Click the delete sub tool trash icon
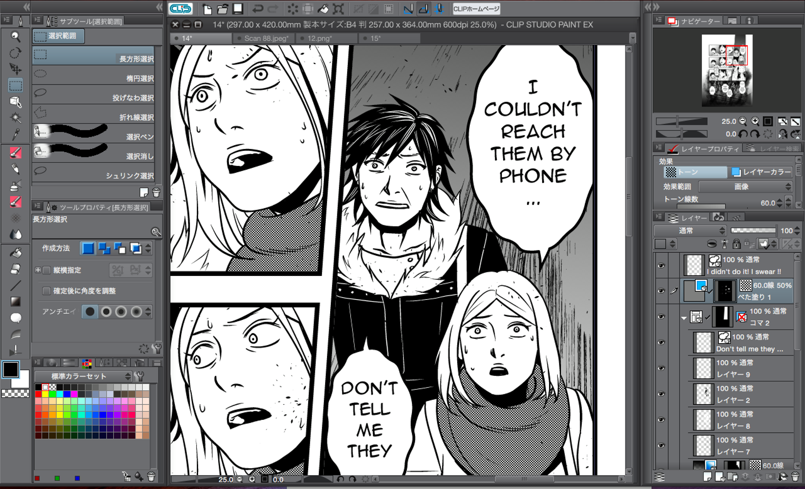The height and width of the screenshot is (489, 805). click(156, 192)
